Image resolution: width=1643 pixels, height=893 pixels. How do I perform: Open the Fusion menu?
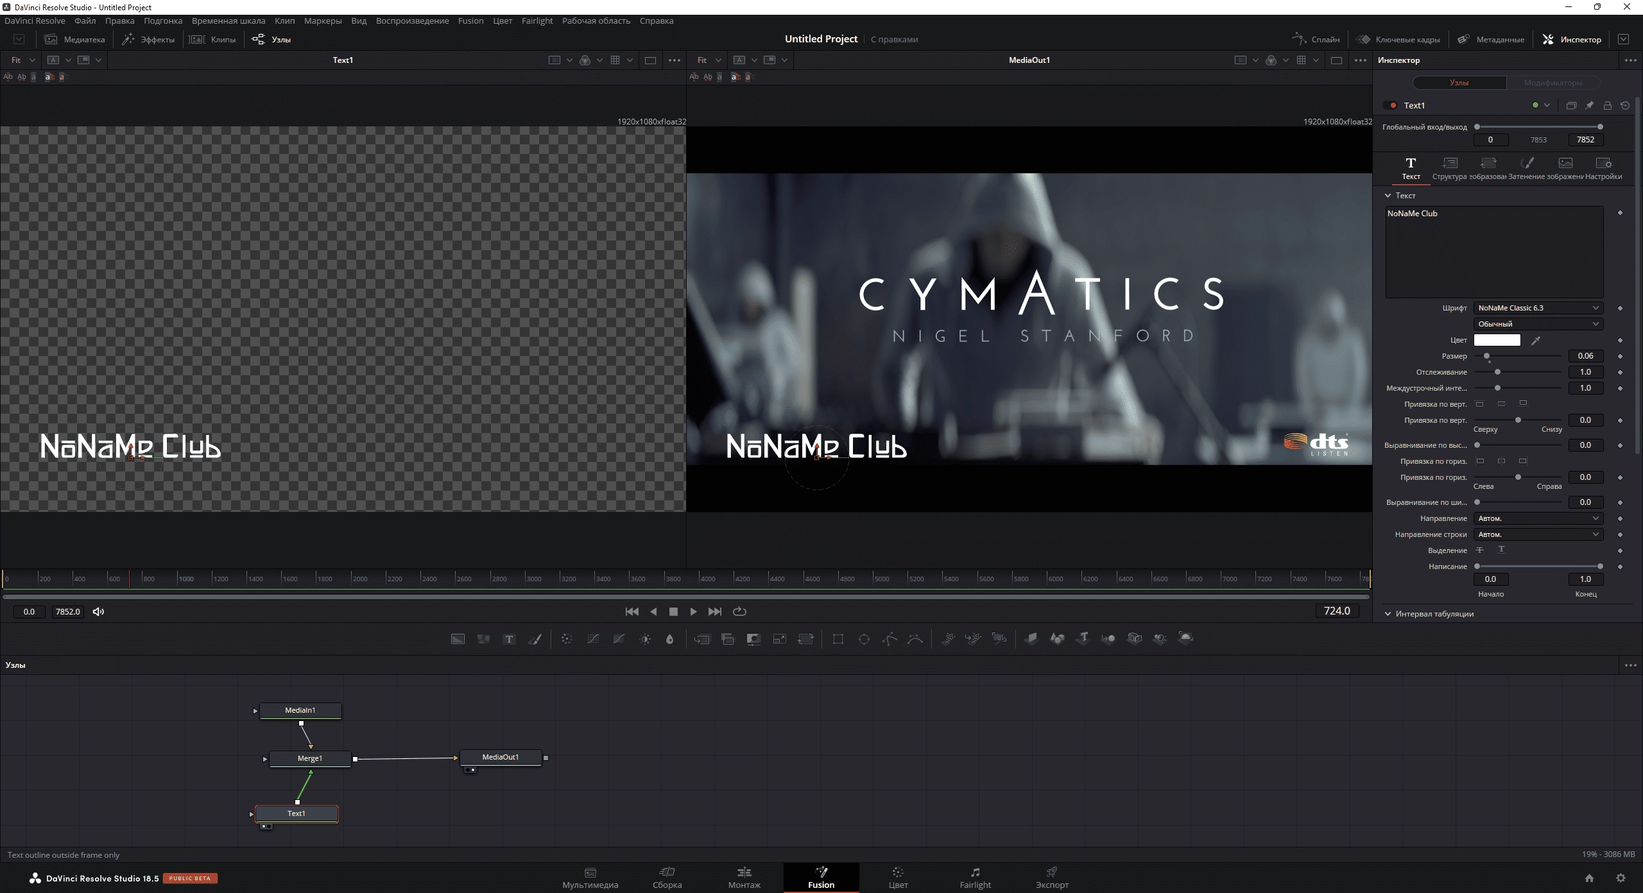pos(470,21)
